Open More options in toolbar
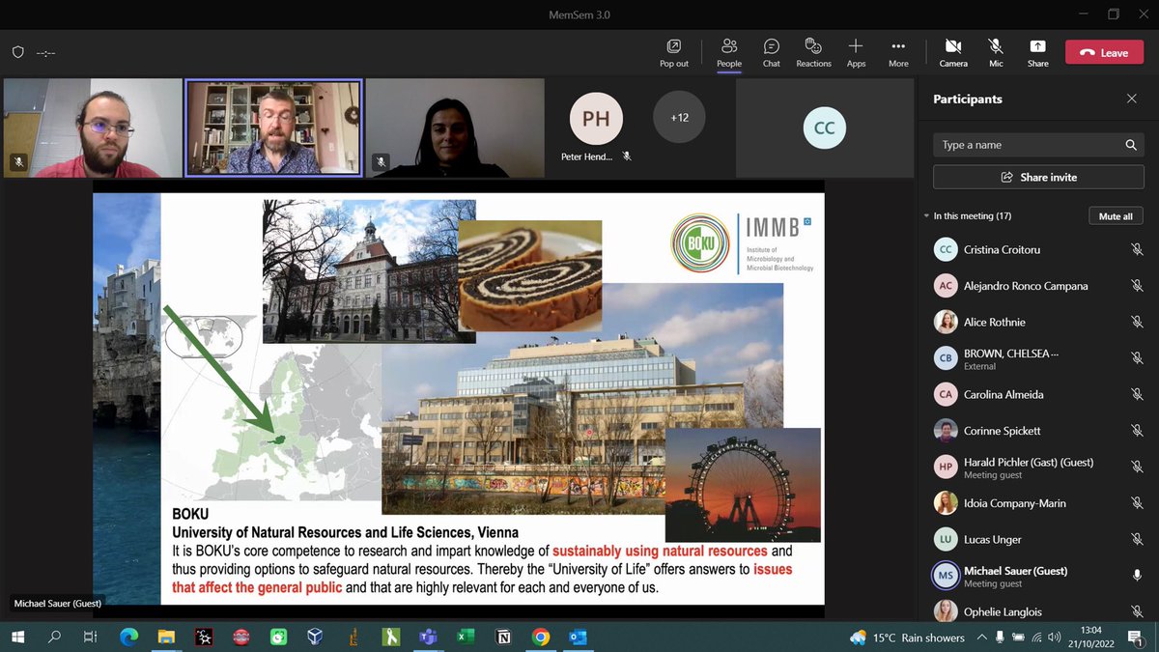This screenshot has height=652, width=1159. [x=898, y=52]
